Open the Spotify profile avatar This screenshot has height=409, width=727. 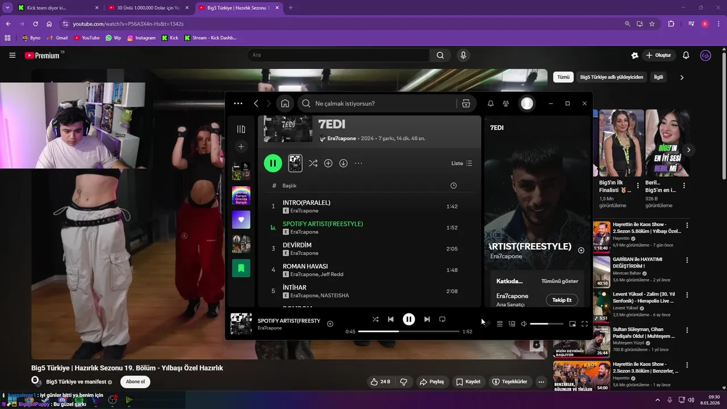click(x=527, y=103)
